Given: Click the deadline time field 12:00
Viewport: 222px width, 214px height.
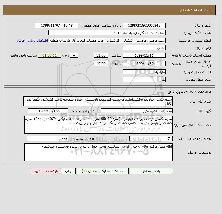Looking at the screenshot, I should point(101,55).
